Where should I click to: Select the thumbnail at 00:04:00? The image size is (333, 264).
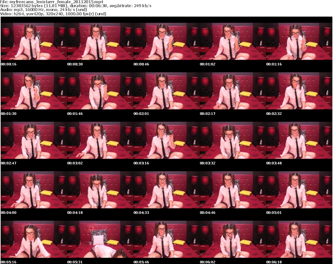point(34,190)
